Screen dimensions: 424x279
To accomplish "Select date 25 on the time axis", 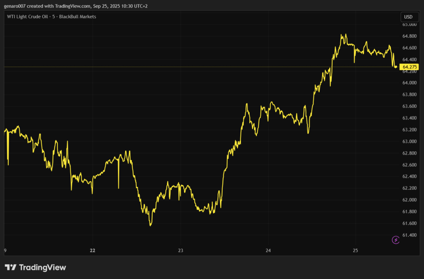I will pyautogui.click(x=356, y=250).
